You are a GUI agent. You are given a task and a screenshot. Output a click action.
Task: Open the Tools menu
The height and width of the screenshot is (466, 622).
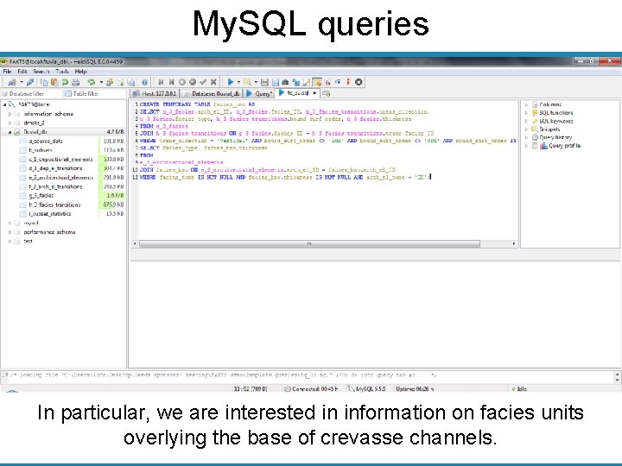point(62,72)
